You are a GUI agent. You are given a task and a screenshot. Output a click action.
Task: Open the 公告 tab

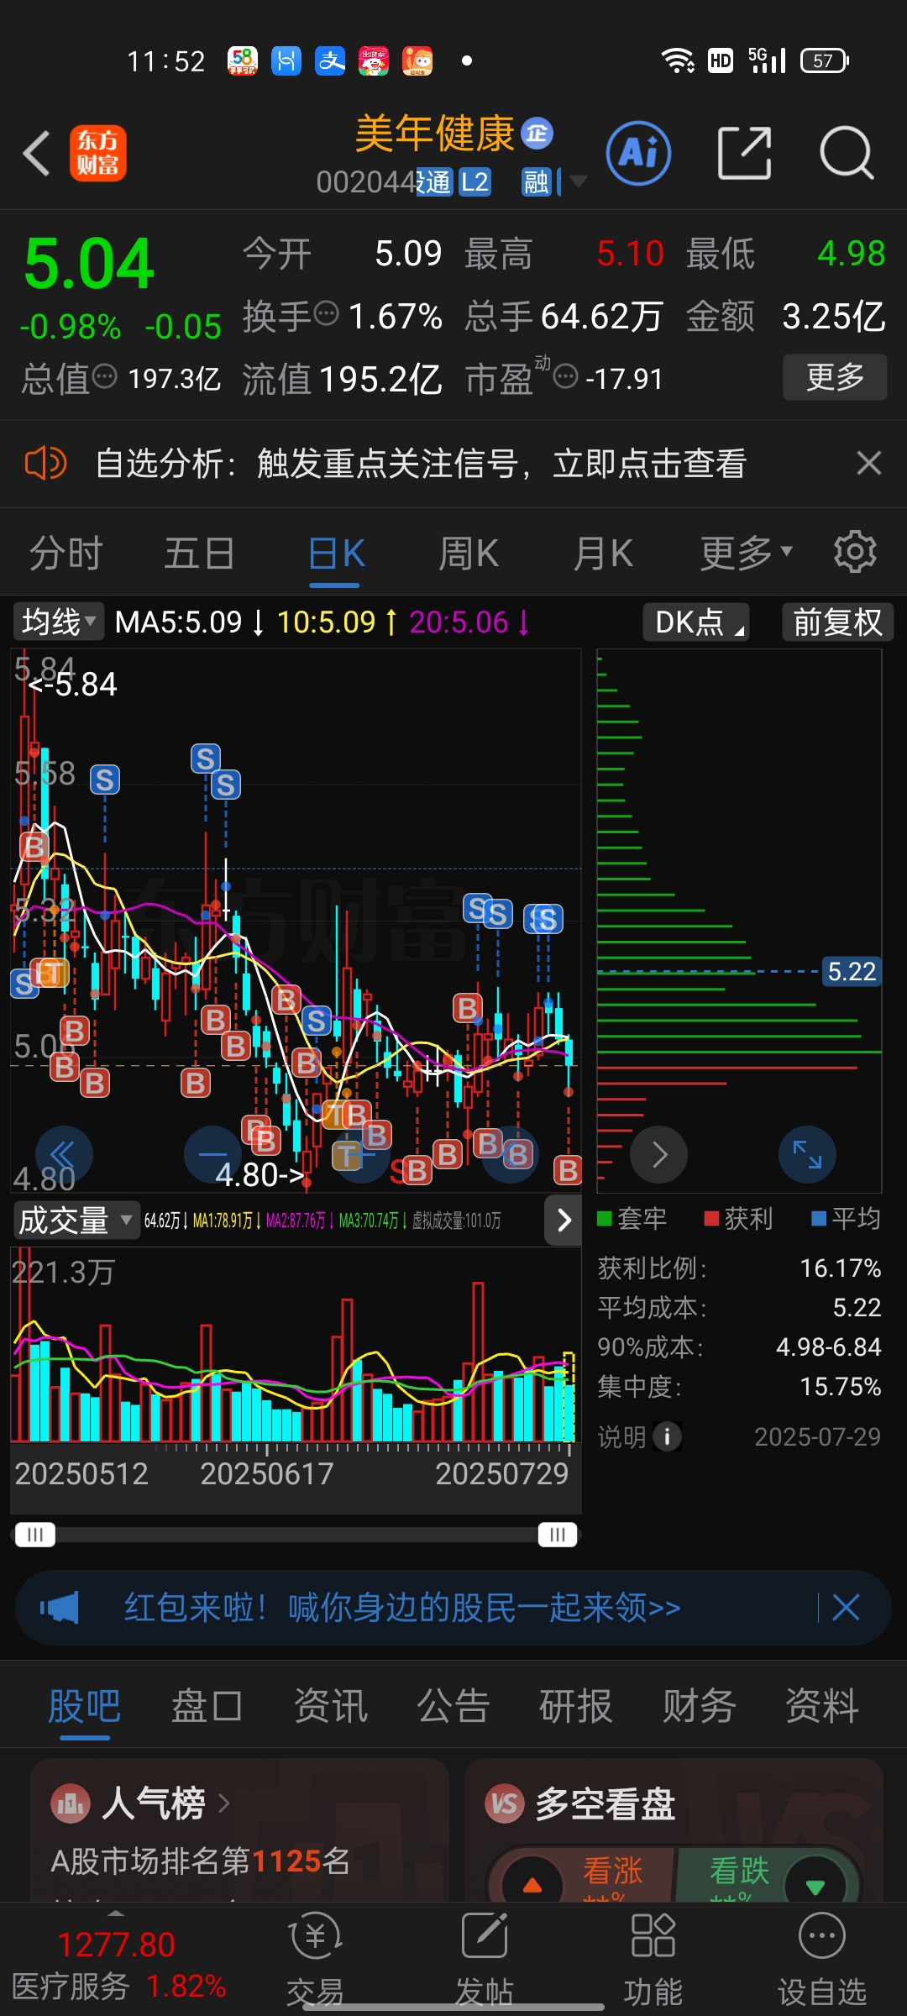click(x=453, y=1706)
